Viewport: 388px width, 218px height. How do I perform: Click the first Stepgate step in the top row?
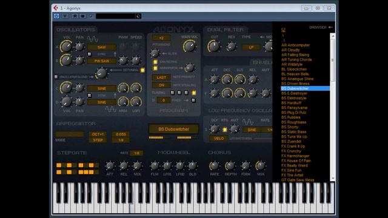pyautogui.click(x=59, y=165)
